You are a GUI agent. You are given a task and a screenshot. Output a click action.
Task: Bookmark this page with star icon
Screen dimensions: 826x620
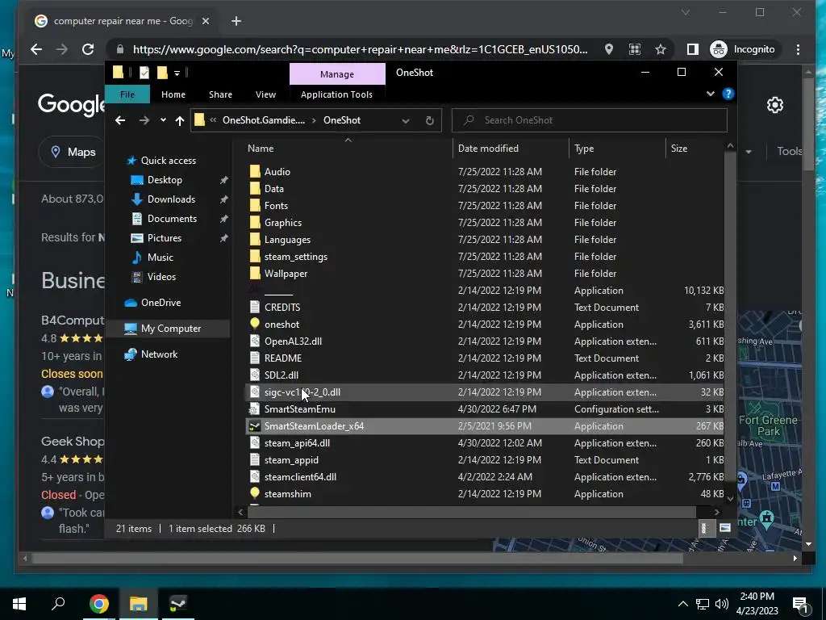coord(661,49)
